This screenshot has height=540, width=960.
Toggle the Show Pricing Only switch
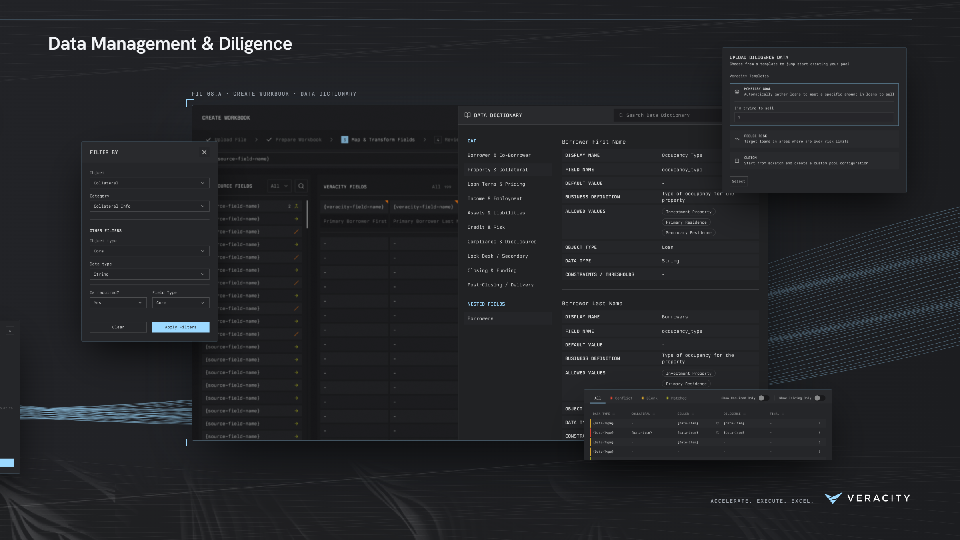820,398
